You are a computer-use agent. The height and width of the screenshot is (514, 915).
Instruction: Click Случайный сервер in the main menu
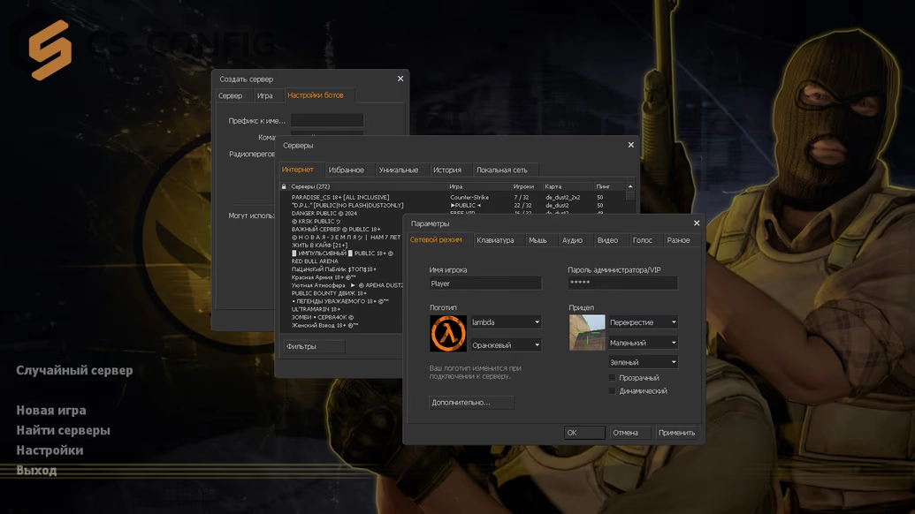coord(74,370)
